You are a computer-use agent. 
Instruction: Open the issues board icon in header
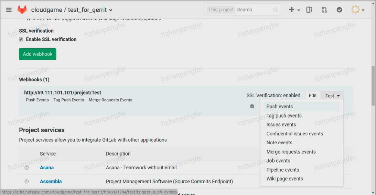[309, 10]
